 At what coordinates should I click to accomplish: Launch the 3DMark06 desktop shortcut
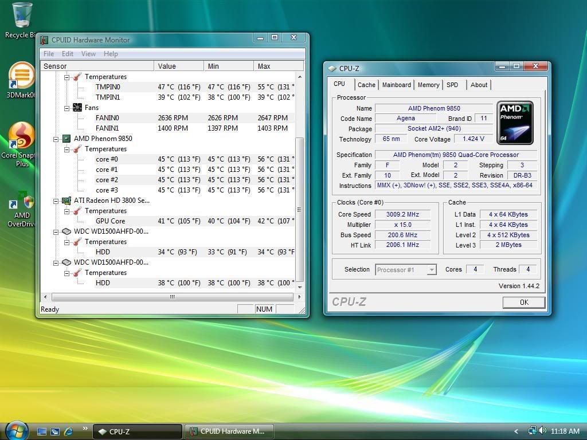(x=21, y=80)
